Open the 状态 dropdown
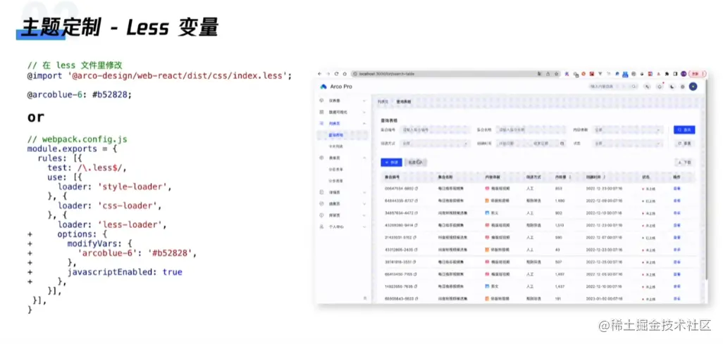 (628, 144)
